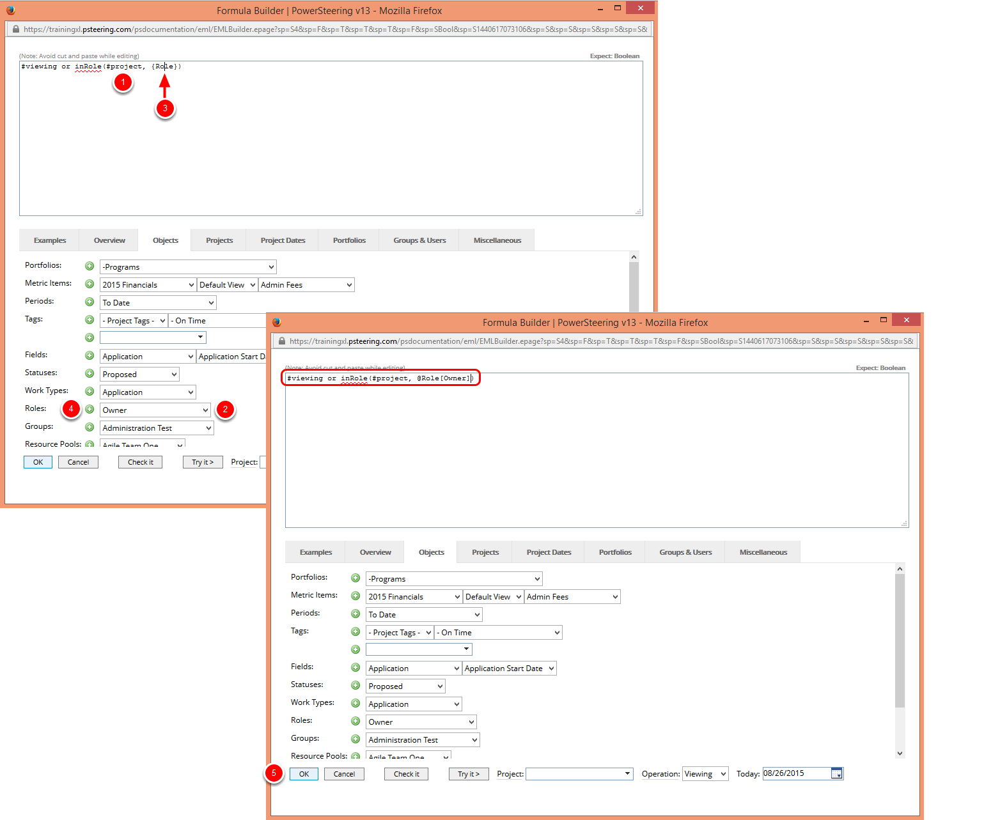Open Groups & Users tab in front window
Screen dimensions: 984x820
[685, 552]
